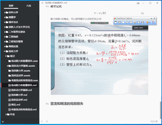
Task: Click FastStone Capture Window/Object icon
Action: 119,22
